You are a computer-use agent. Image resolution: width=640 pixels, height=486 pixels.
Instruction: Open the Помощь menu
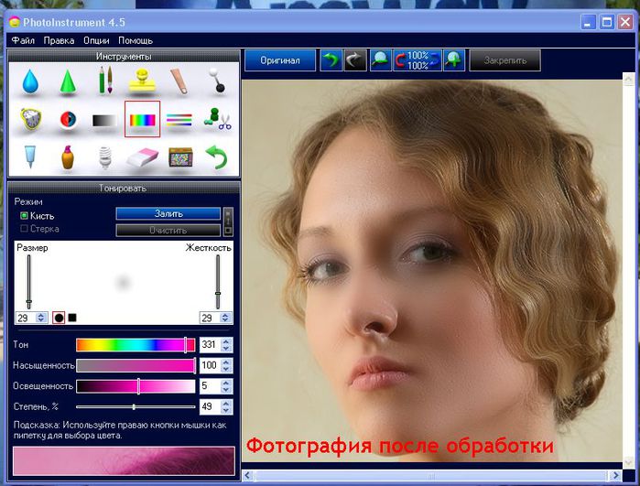pos(136,40)
